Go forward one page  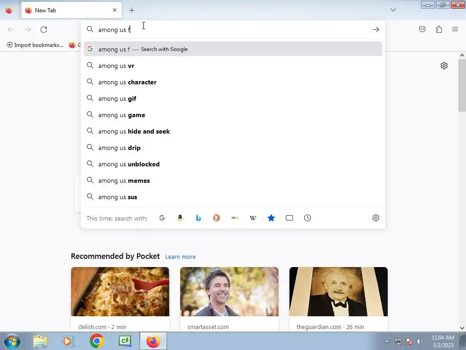coord(27,30)
